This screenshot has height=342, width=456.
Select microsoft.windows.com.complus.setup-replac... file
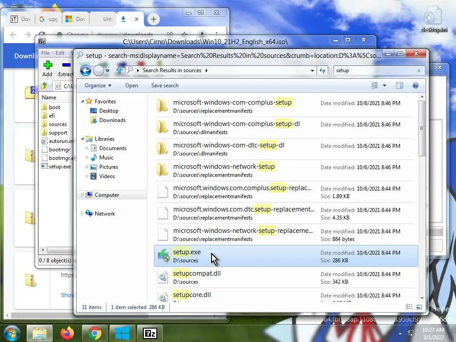(x=285, y=192)
